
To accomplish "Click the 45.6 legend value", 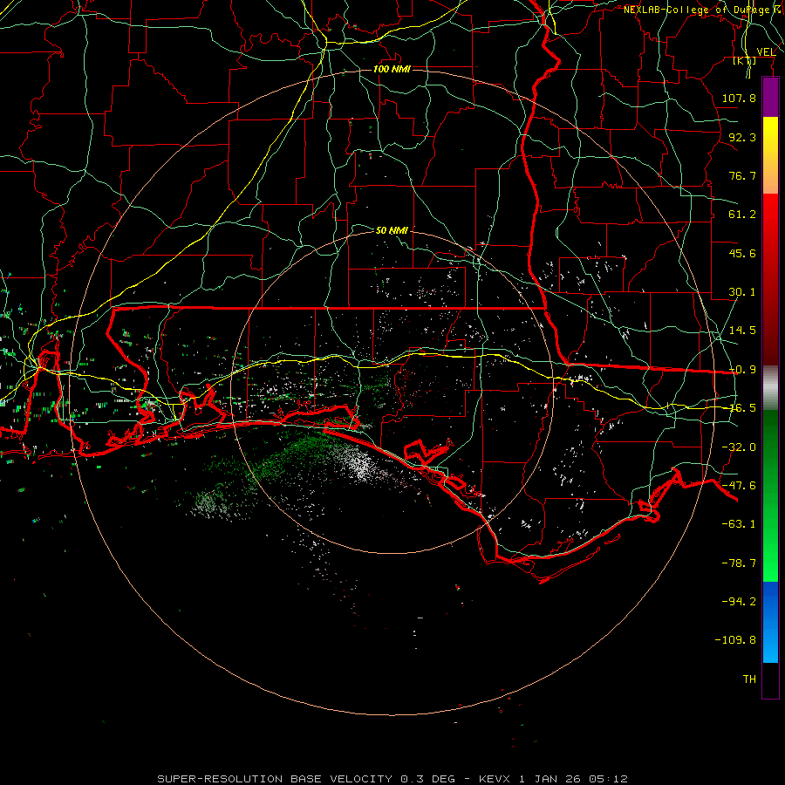I will tap(742, 253).
